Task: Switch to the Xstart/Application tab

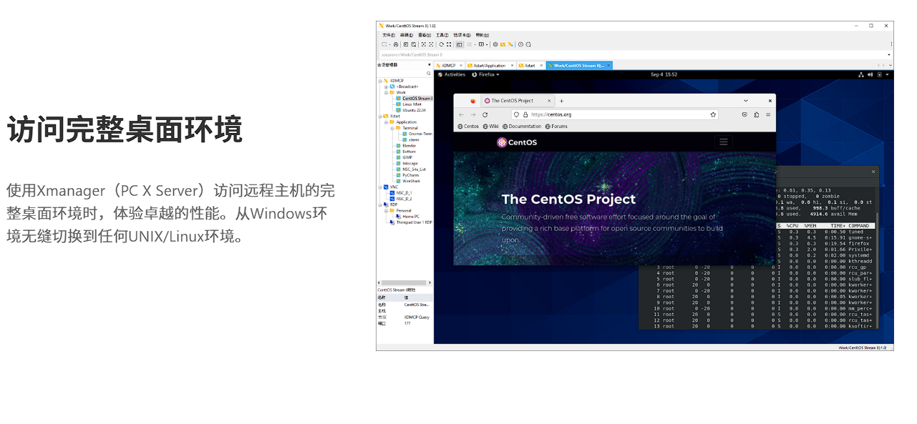Action: [x=490, y=65]
